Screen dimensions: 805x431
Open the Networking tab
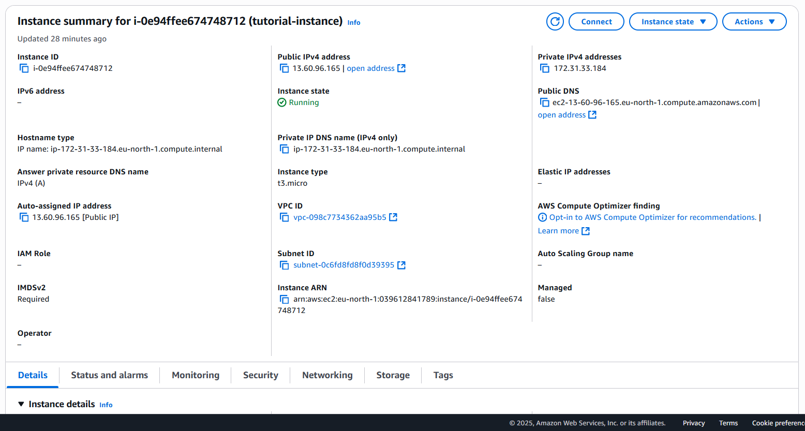[x=327, y=375]
